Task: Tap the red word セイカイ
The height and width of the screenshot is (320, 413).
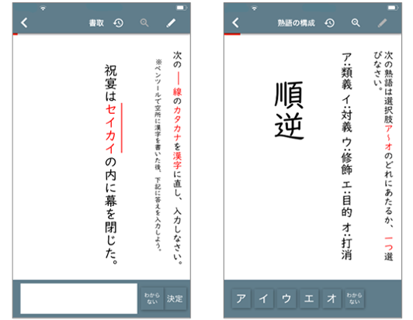Action: (x=110, y=129)
